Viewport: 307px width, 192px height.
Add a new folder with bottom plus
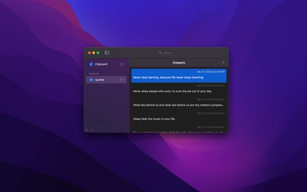pyautogui.click(x=87, y=130)
